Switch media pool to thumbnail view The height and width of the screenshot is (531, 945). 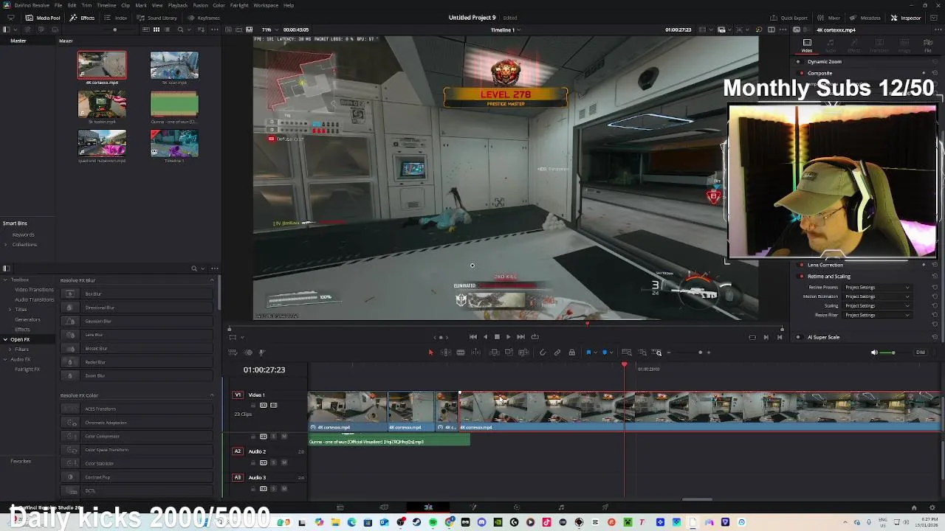(156, 29)
